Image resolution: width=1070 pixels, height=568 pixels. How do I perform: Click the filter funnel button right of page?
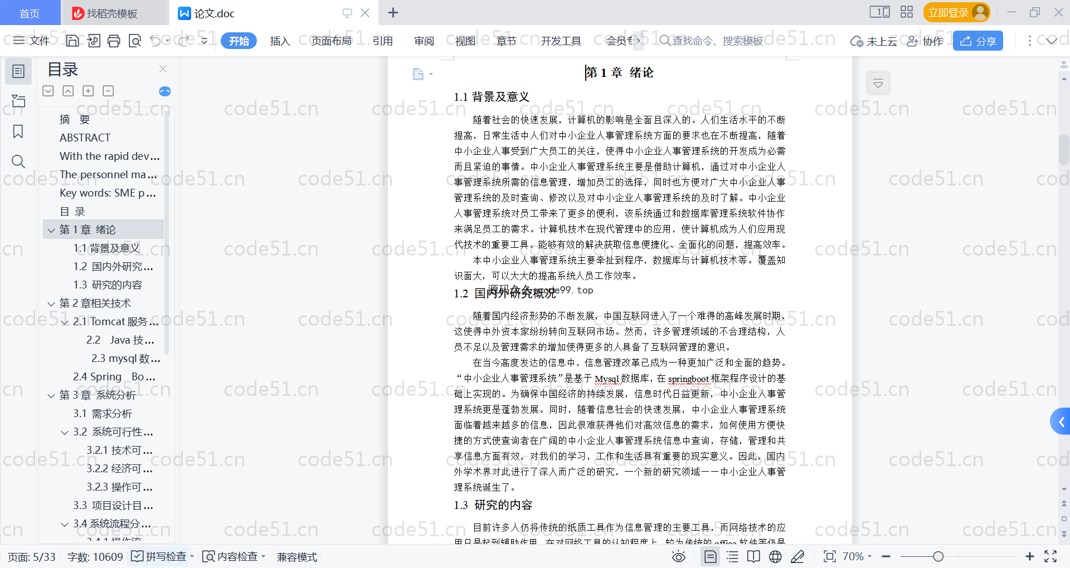pyautogui.click(x=878, y=84)
